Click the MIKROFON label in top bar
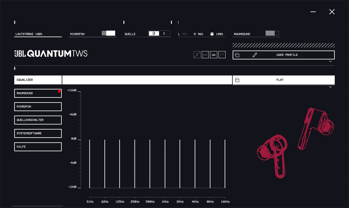Image resolution: width=349 pixels, height=208 pixels. tap(77, 34)
